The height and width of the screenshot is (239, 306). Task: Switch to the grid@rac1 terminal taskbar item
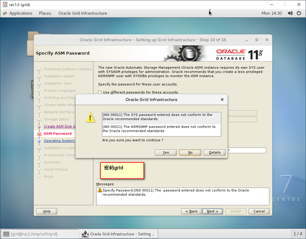40,234
